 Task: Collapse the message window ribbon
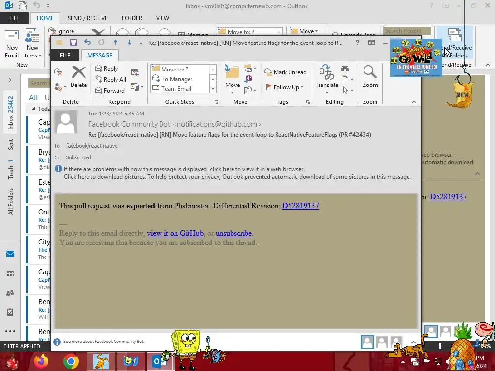point(414,102)
